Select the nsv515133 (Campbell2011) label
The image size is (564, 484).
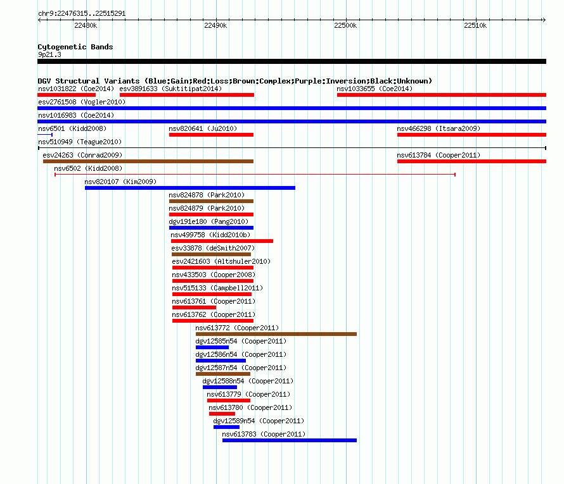[x=217, y=288]
